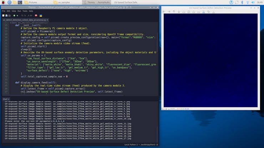264x148 pixels.
Task: Click inside the blue camera preview image
Action: click(x=210, y=60)
